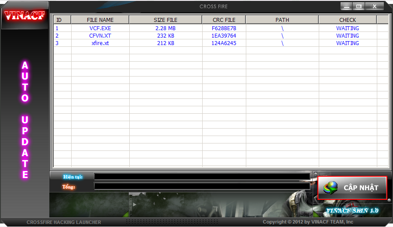This screenshot has height=227, width=393.
Task: Click the 2.28 MB size cell
Action: tap(165, 28)
